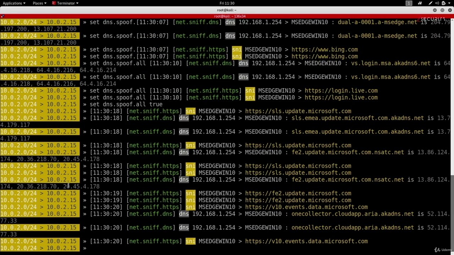Viewport: 454px width, 255px height.
Task: Check the battery status icon
Action: click(443, 3)
